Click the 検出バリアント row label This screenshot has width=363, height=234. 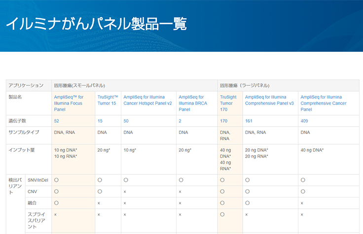point(15,186)
